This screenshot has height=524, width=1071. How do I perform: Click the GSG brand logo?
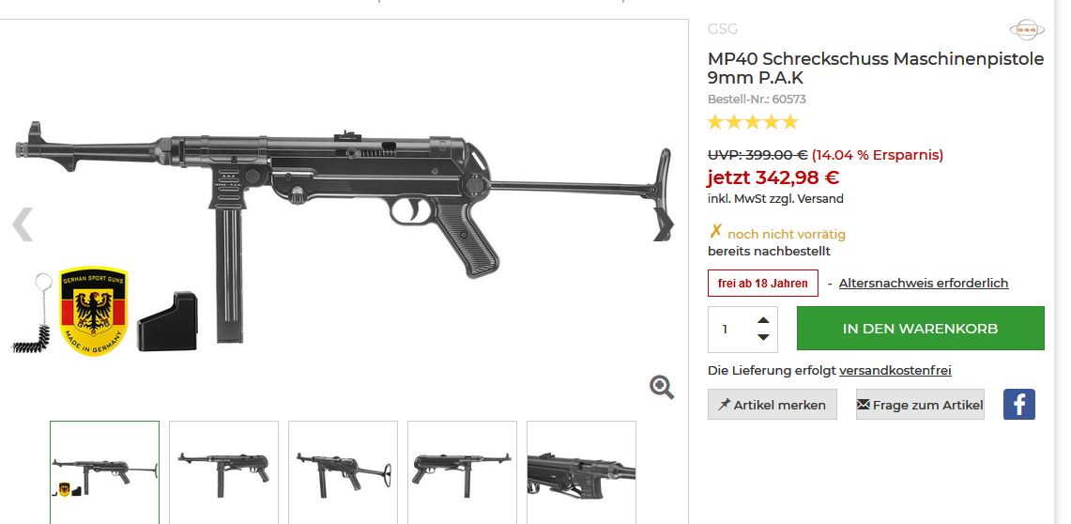click(x=1026, y=30)
